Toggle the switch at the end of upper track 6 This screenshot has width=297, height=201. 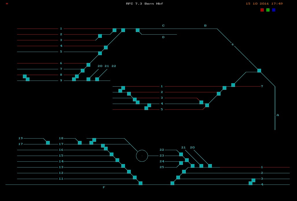click(x=88, y=65)
